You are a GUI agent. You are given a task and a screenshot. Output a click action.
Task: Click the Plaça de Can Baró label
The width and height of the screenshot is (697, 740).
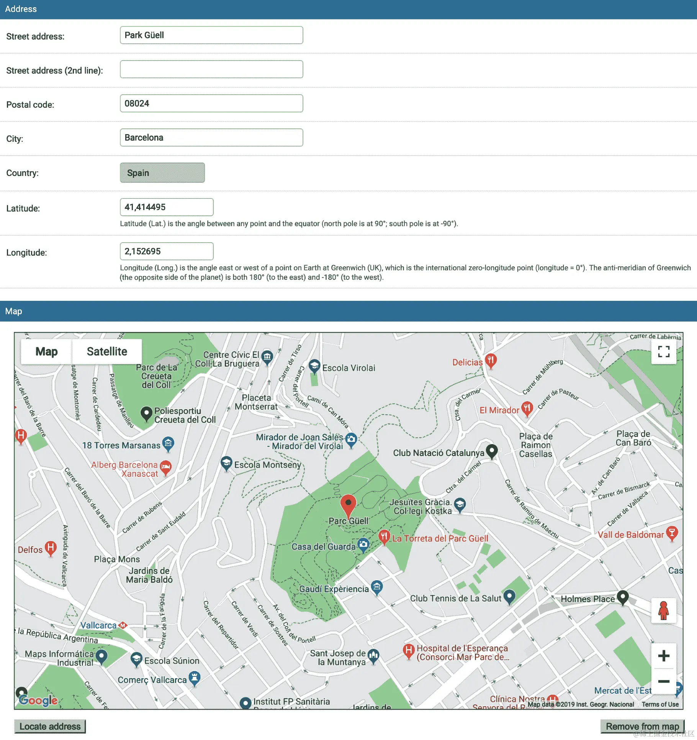[x=633, y=438]
